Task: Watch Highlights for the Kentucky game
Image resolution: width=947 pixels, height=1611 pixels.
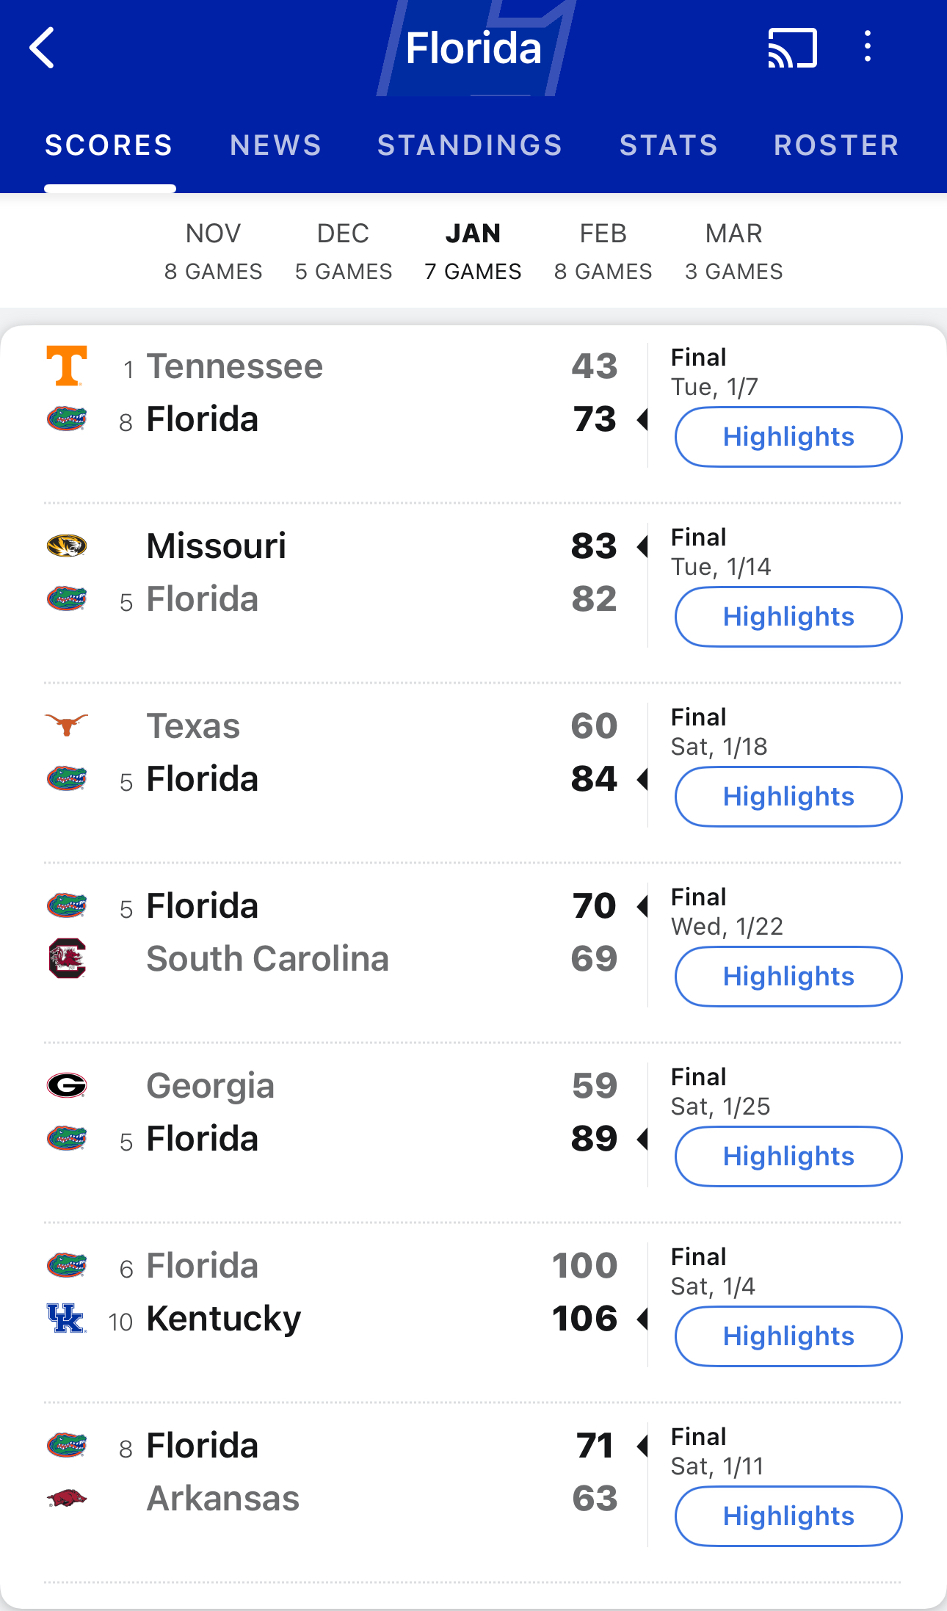Action: [788, 1336]
